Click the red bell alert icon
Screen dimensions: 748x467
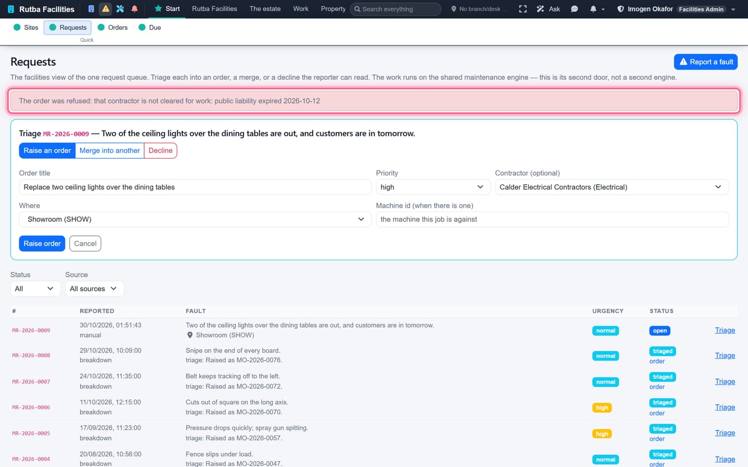pos(134,9)
